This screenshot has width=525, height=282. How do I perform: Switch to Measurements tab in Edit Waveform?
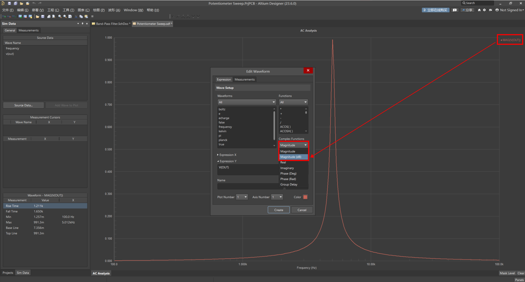click(x=244, y=79)
